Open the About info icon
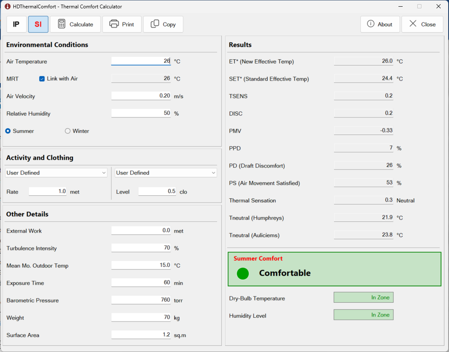The image size is (449, 352). coord(370,24)
